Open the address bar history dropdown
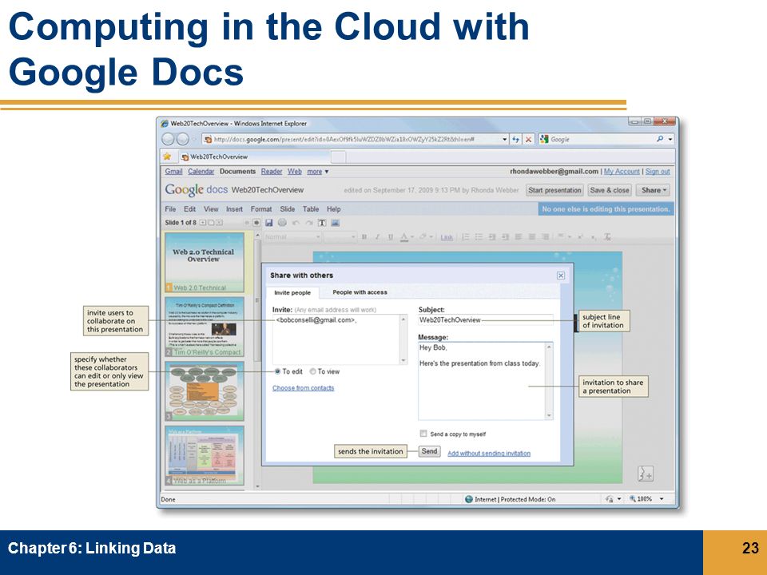This screenshot has width=767, height=575. [504, 139]
